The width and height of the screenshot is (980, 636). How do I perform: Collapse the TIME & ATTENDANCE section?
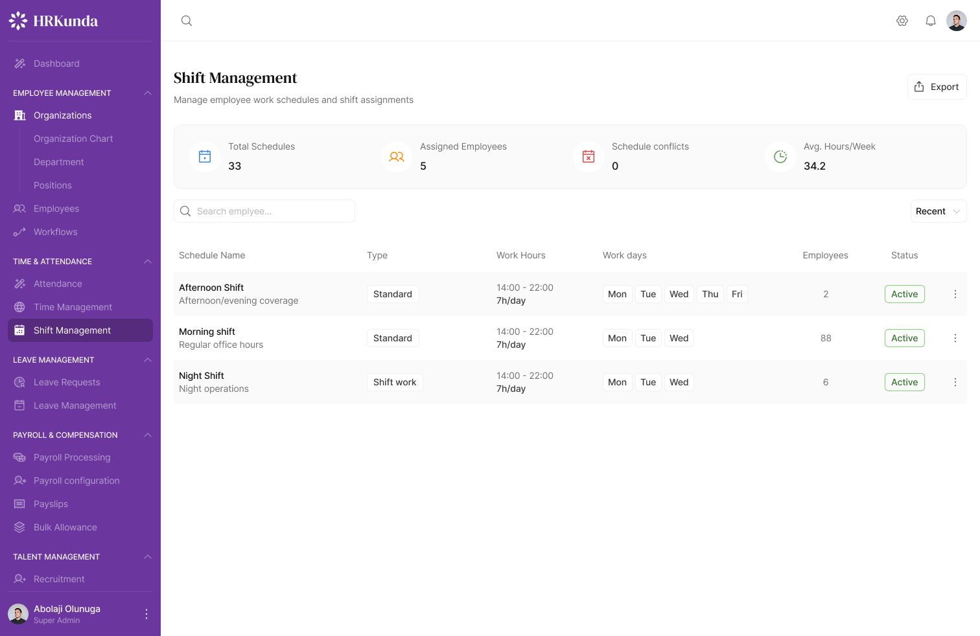coord(148,261)
